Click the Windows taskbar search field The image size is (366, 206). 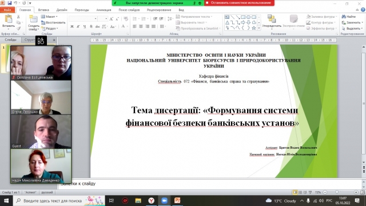59,201
